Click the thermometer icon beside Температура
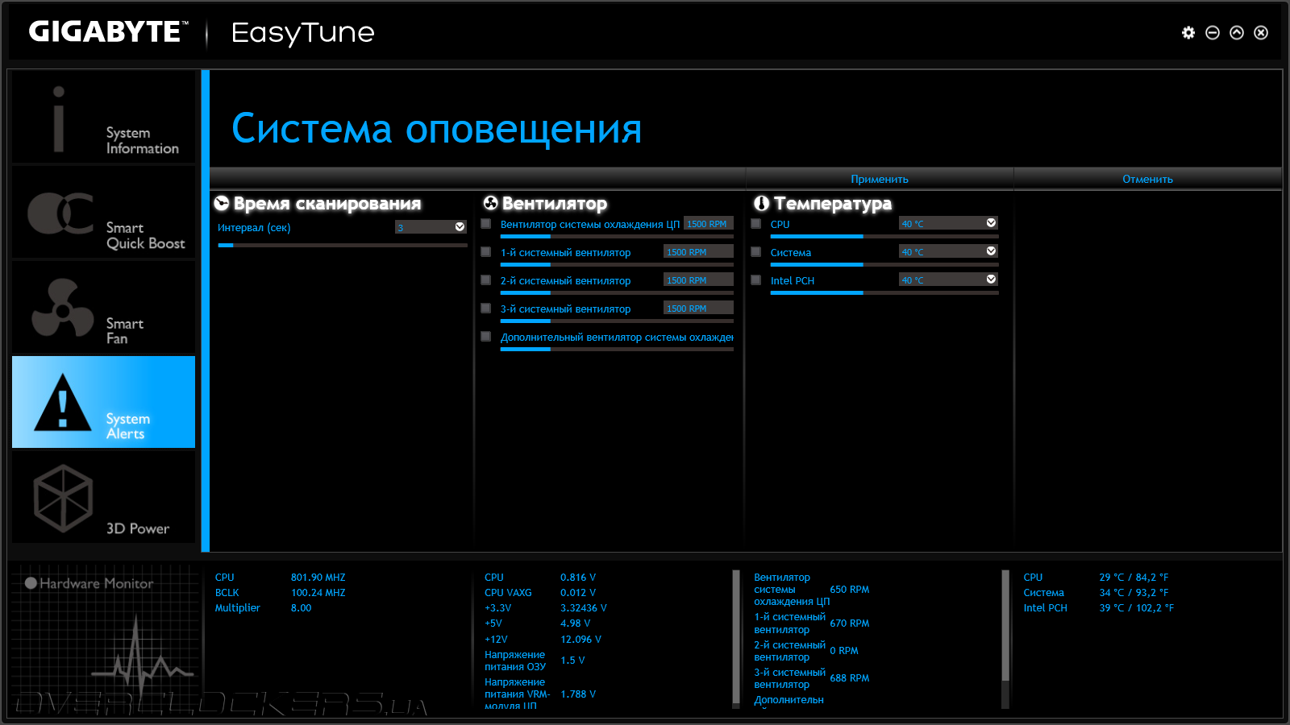The width and height of the screenshot is (1290, 725). [761, 203]
